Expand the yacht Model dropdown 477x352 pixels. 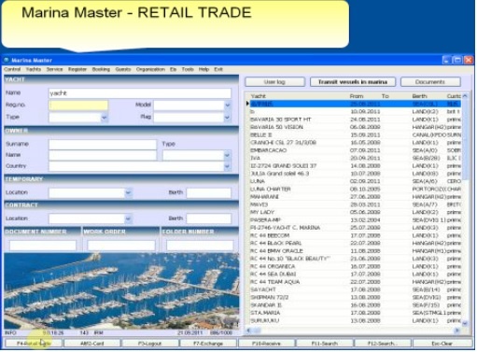pos(228,106)
